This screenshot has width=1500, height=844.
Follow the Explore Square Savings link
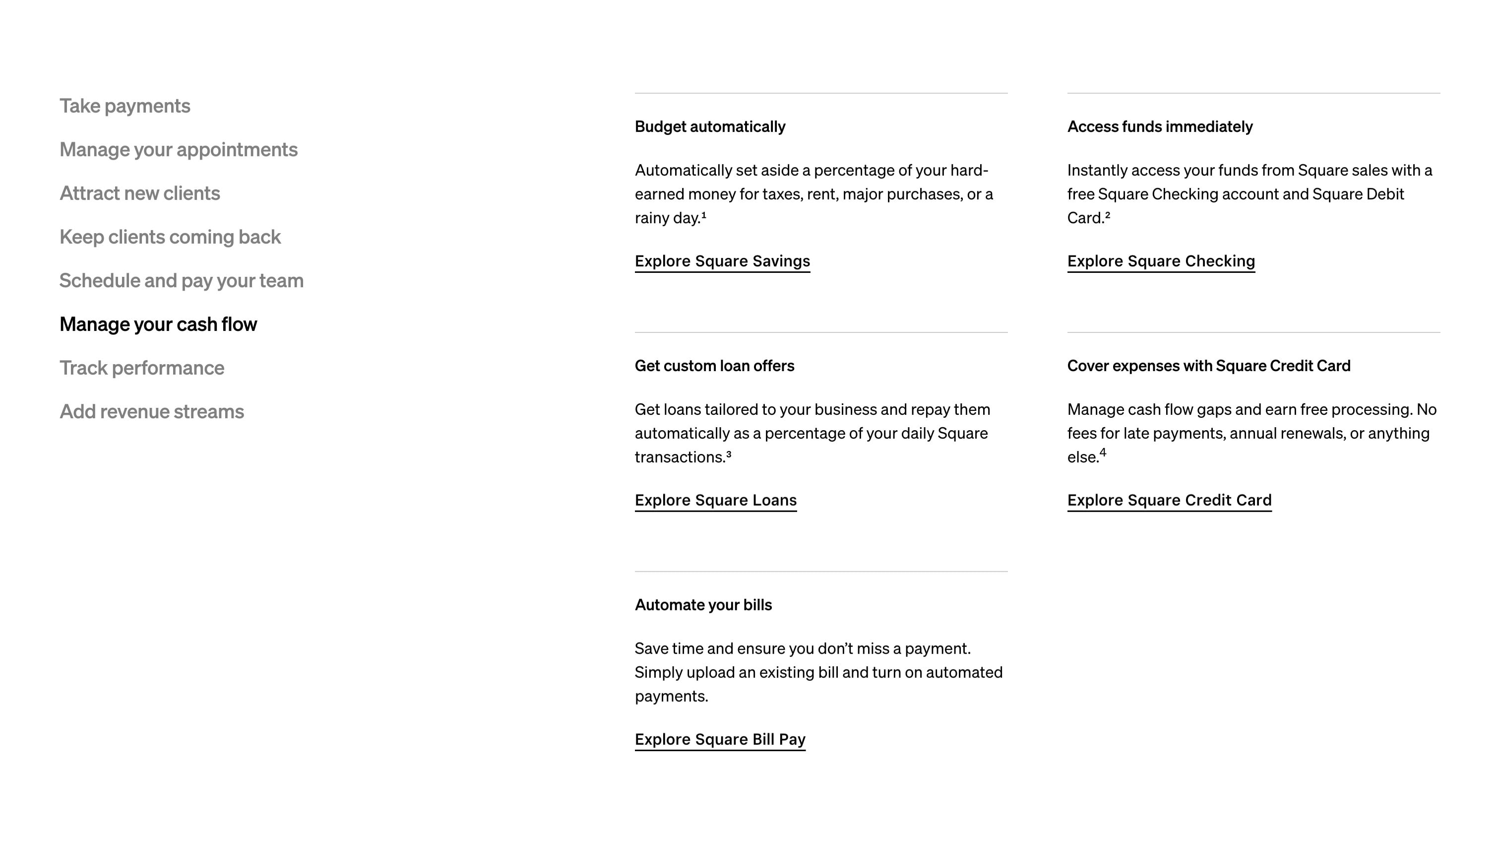pyautogui.click(x=722, y=261)
